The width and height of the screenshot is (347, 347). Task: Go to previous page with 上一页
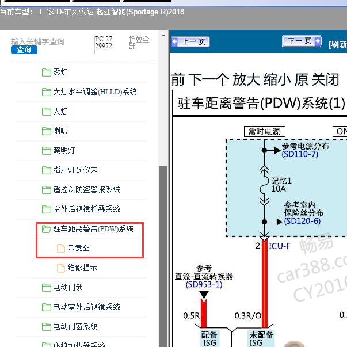(x=190, y=41)
